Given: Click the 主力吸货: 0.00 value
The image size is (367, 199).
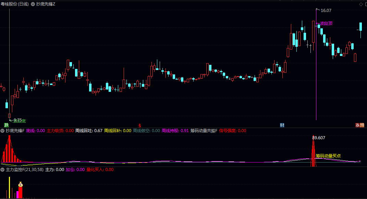Looking at the screenshot, I should pos(60,131).
